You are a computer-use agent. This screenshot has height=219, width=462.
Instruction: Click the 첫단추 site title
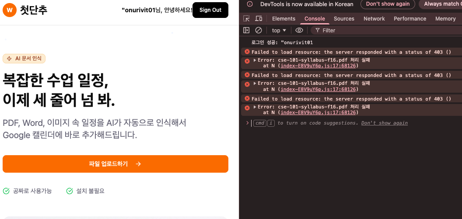pyautogui.click(x=34, y=10)
